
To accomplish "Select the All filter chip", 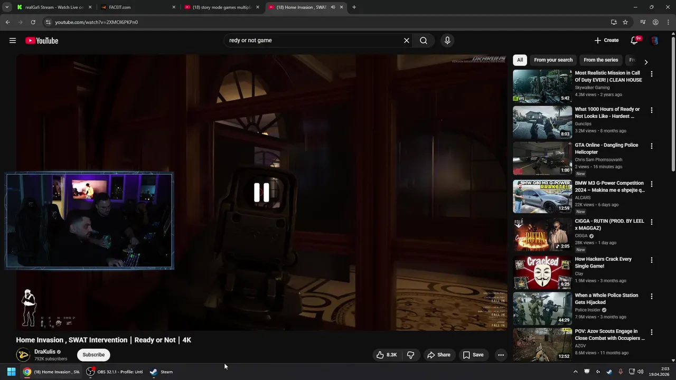I will (520, 60).
